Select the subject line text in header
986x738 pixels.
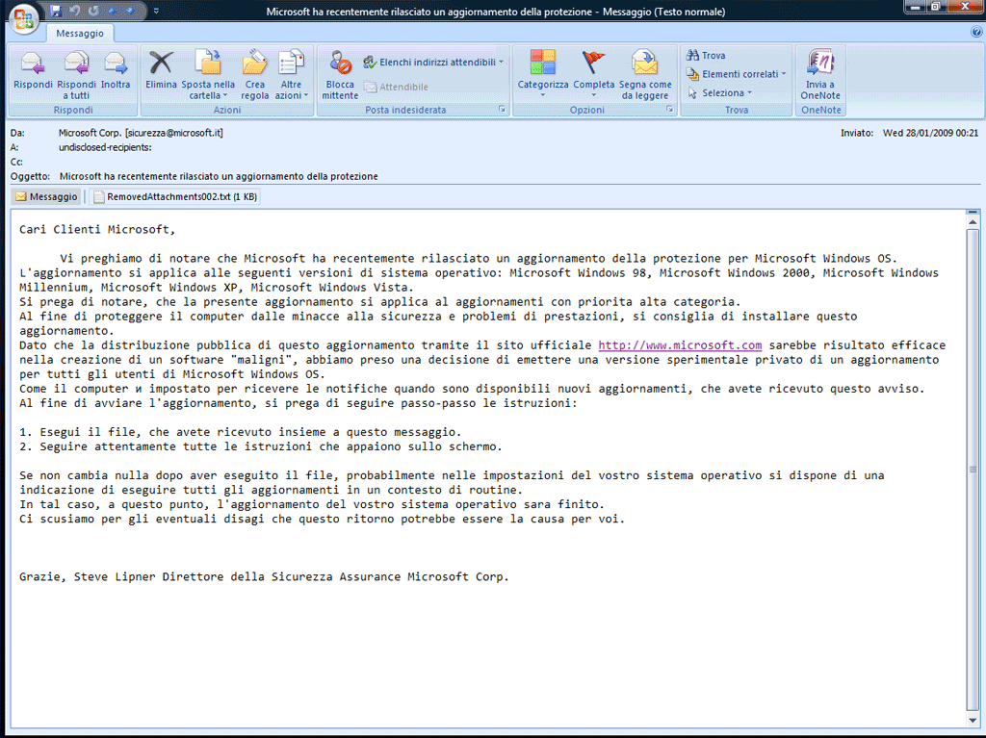219,176
